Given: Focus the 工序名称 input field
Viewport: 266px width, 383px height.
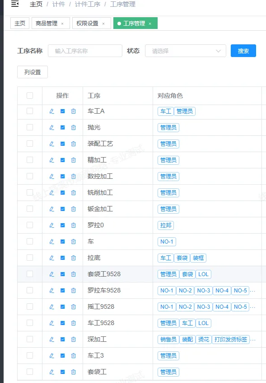Looking at the screenshot, I should click(x=85, y=51).
